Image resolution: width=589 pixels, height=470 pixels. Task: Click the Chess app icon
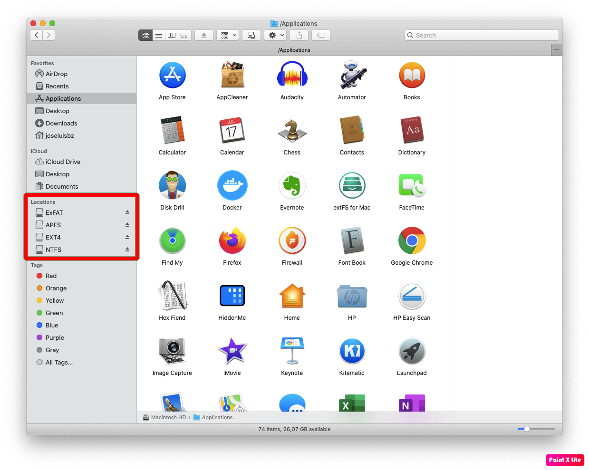tap(292, 130)
